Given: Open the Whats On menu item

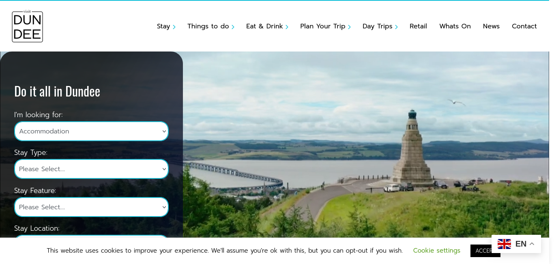Looking at the screenshot, I should 455,26.
